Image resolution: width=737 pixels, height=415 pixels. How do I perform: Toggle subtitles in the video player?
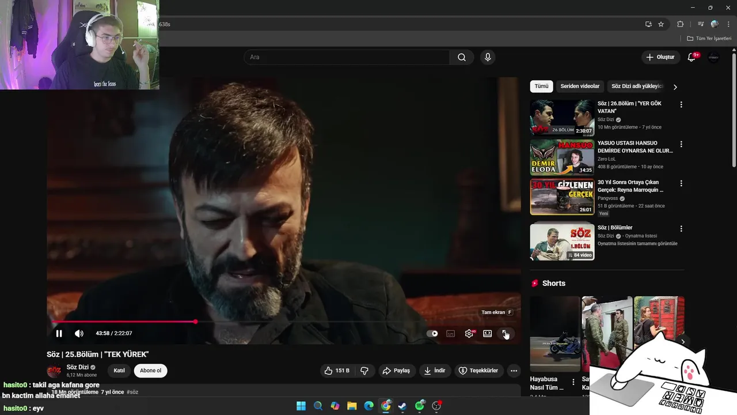coord(451,333)
